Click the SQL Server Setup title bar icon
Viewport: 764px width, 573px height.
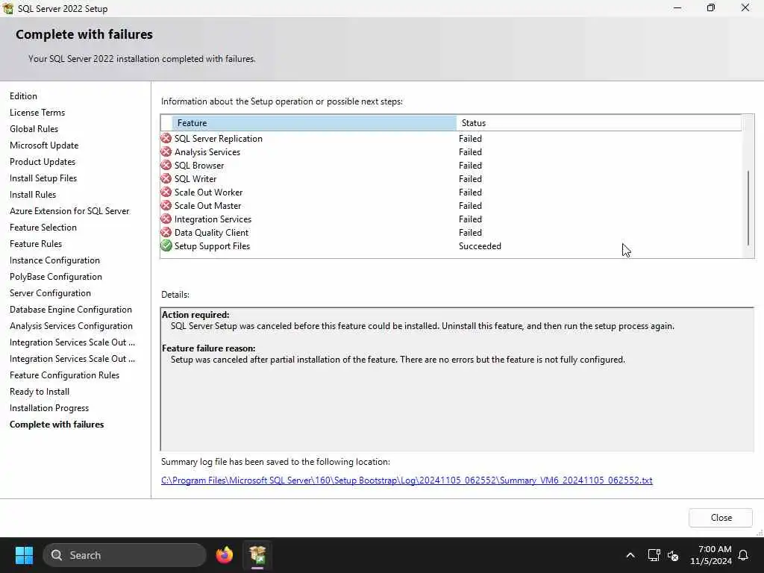pyautogui.click(x=7, y=8)
